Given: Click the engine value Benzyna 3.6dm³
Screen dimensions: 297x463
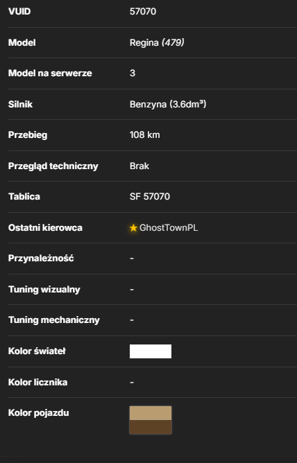Looking at the screenshot, I should point(168,104).
